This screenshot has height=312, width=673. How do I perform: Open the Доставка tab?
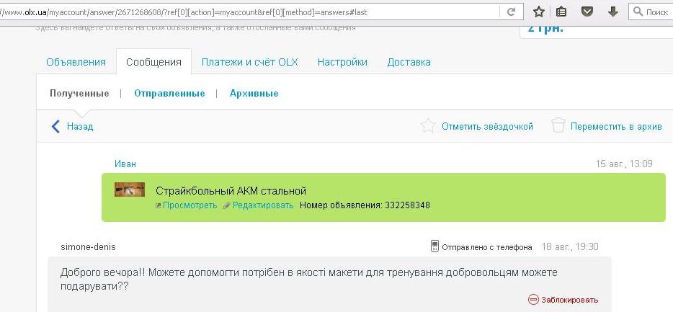[x=409, y=62]
